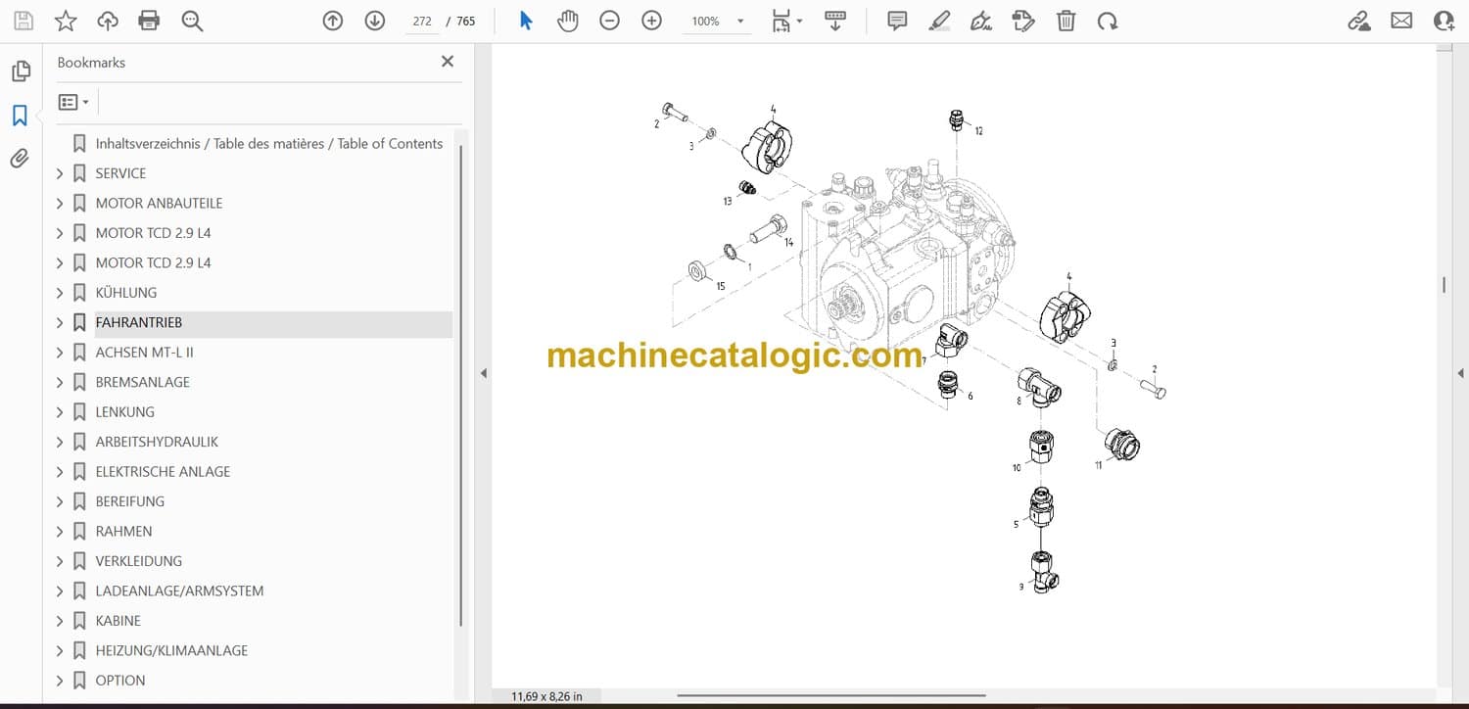
Task: Click the page number input field
Action: pyautogui.click(x=422, y=21)
